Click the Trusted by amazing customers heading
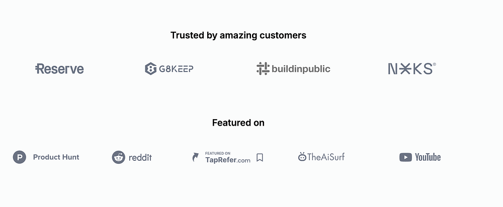 [238, 35]
